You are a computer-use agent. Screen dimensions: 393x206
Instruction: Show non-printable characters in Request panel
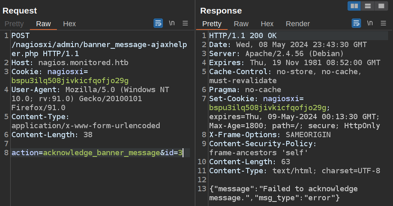[172, 23]
